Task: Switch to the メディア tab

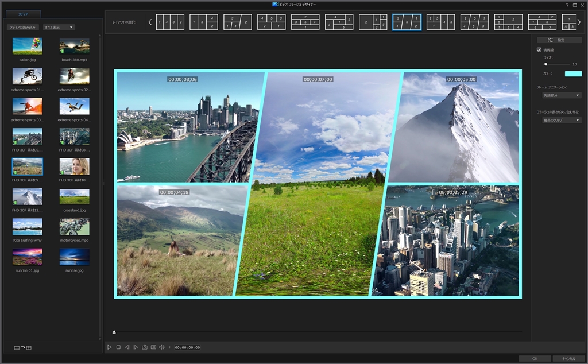Action: [x=24, y=13]
